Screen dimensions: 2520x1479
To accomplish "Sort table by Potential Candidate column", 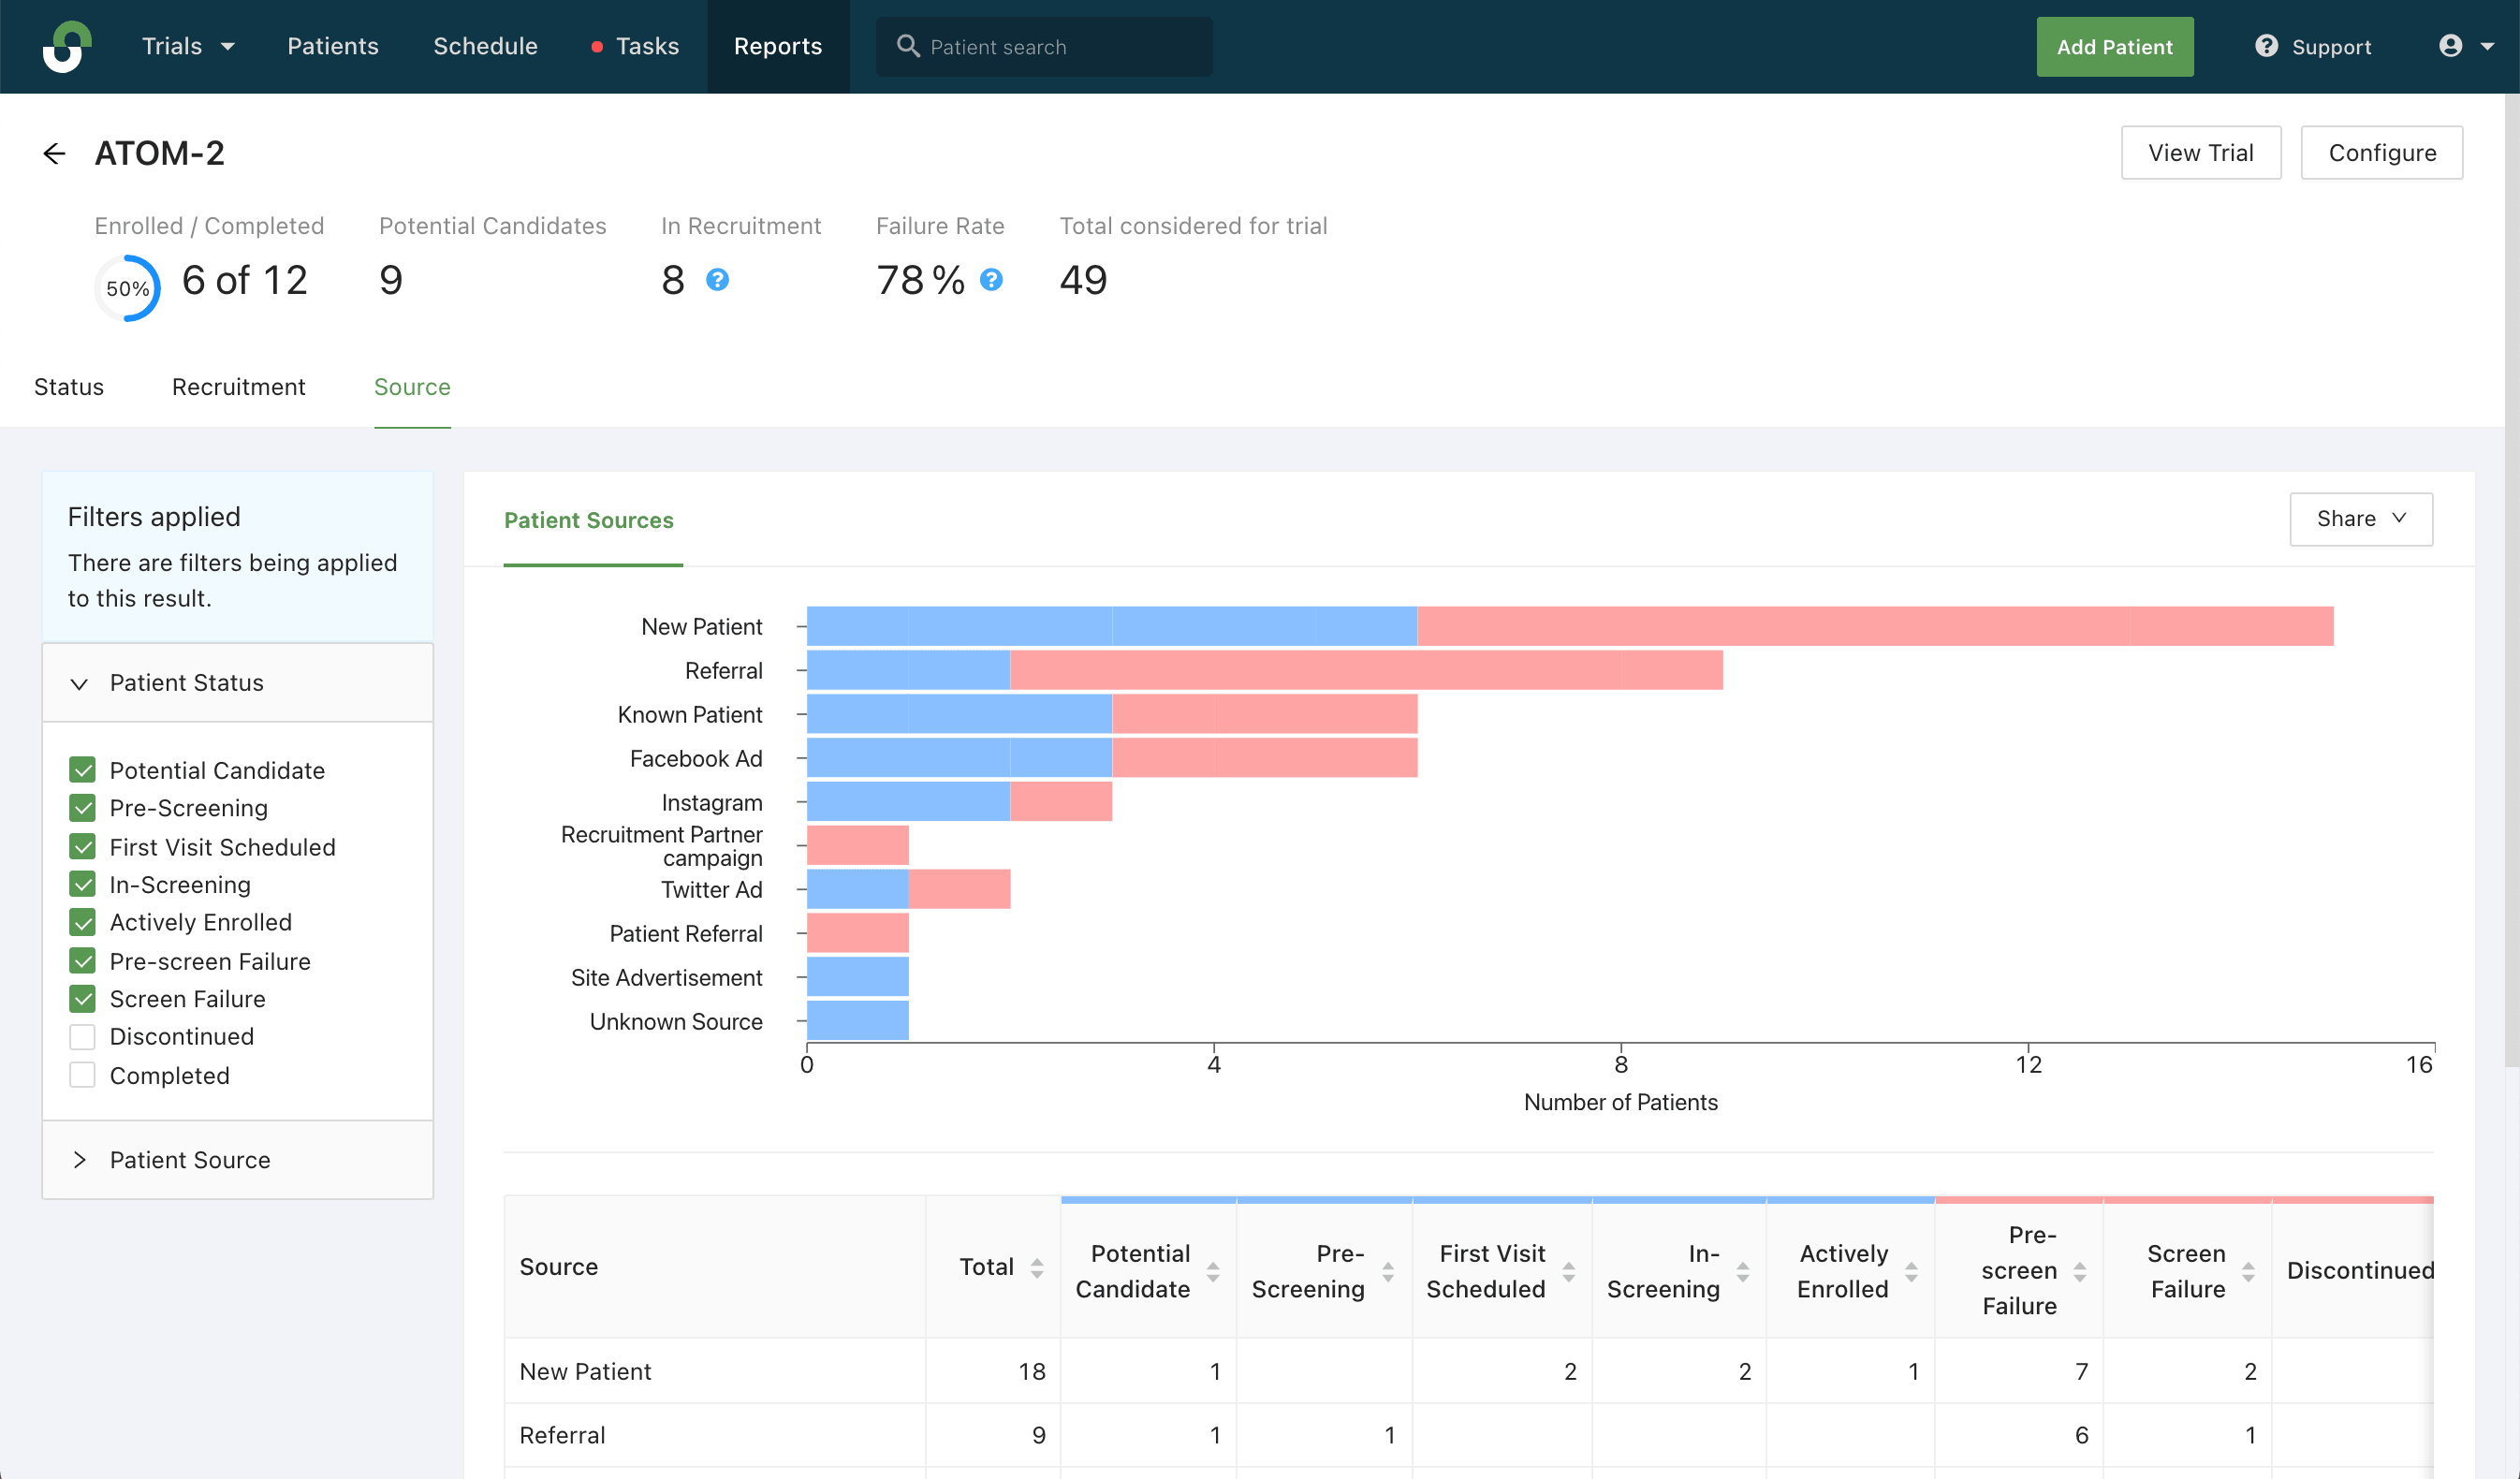I will pos(1213,1271).
